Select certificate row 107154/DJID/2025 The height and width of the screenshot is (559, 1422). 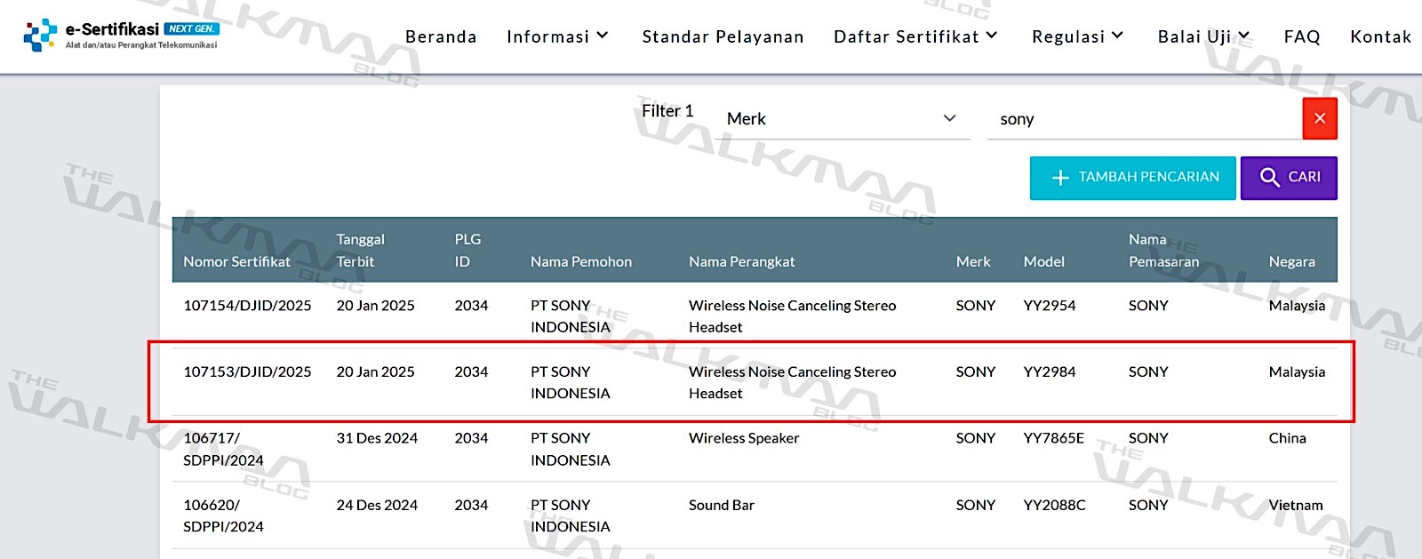tap(755, 315)
